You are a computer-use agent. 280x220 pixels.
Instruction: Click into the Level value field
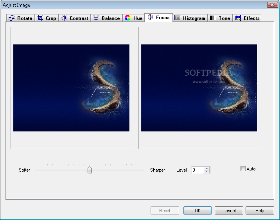coord(197,170)
